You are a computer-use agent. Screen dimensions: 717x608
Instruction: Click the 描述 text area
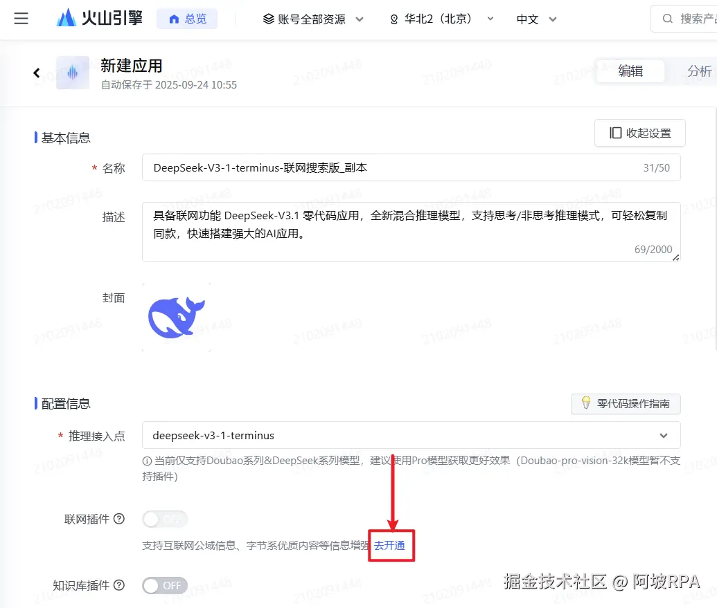point(411,232)
